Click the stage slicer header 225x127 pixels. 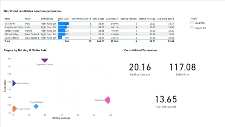click(194, 18)
